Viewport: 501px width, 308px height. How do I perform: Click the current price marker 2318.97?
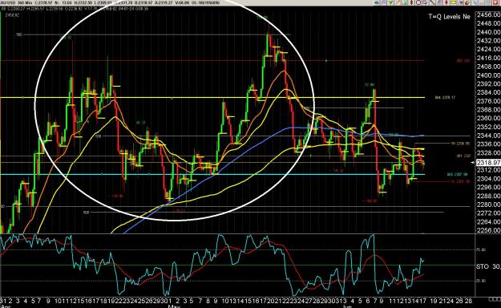point(488,163)
